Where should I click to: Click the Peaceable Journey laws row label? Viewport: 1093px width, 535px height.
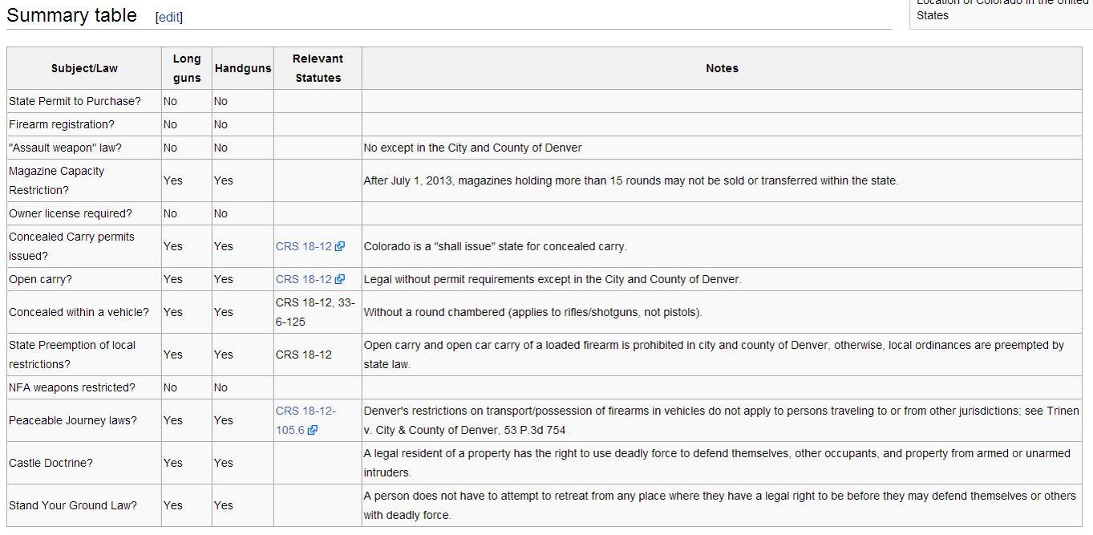(x=73, y=420)
